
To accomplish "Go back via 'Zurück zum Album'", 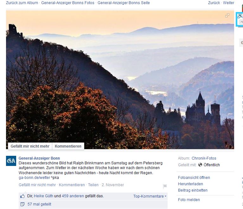I will (x=22, y=3).
